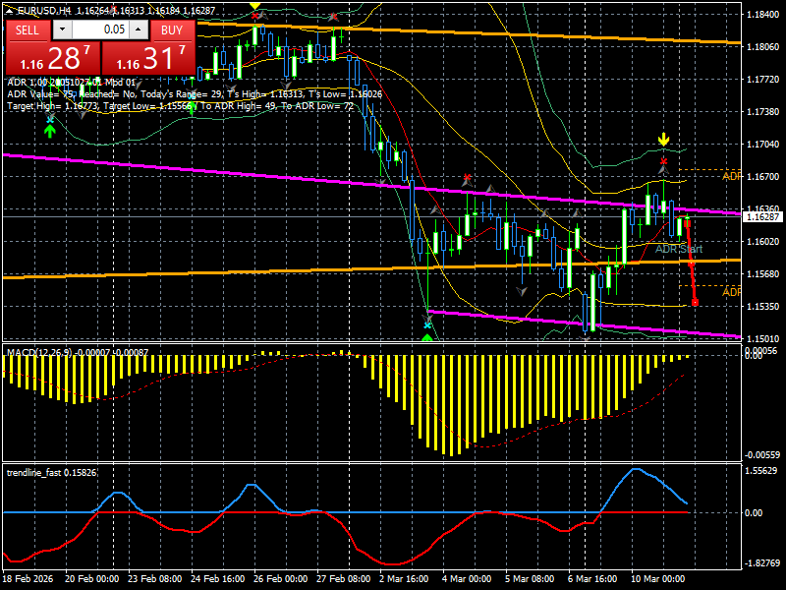Click the 1.15680 price axis label

(763, 274)
